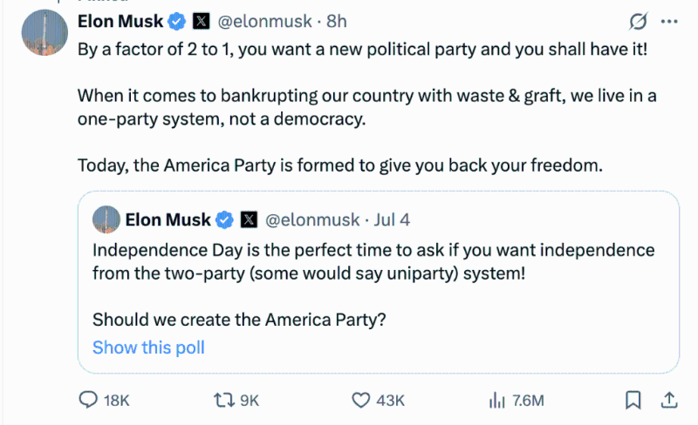Open the quoted Independence Day tweet text
698x425 pixels.
coord(373,261)
